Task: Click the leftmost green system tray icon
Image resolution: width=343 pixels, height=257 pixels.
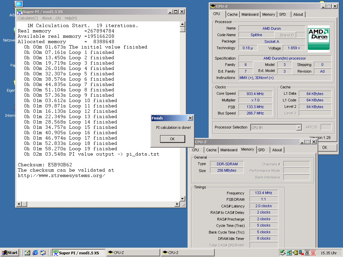Action: tap(283, 253)
